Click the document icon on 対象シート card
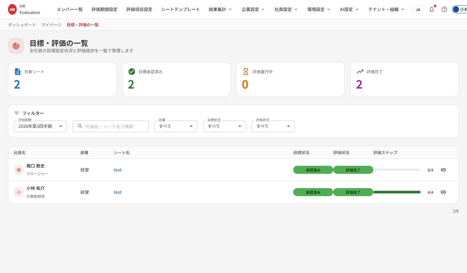 [x=18, y=72]
